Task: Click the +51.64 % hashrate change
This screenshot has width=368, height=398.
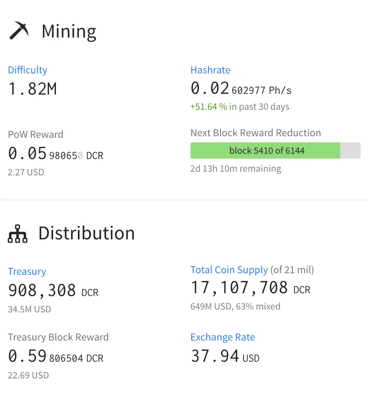Action: [208, 107]
